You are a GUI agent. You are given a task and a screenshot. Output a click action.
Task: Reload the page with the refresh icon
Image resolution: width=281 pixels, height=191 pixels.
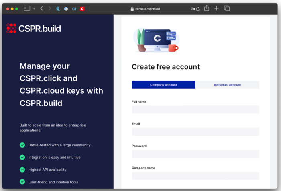tap(198, 9)
